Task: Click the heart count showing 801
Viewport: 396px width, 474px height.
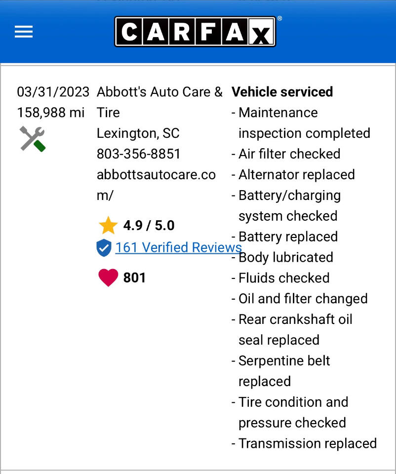Action: click(133, 277)
